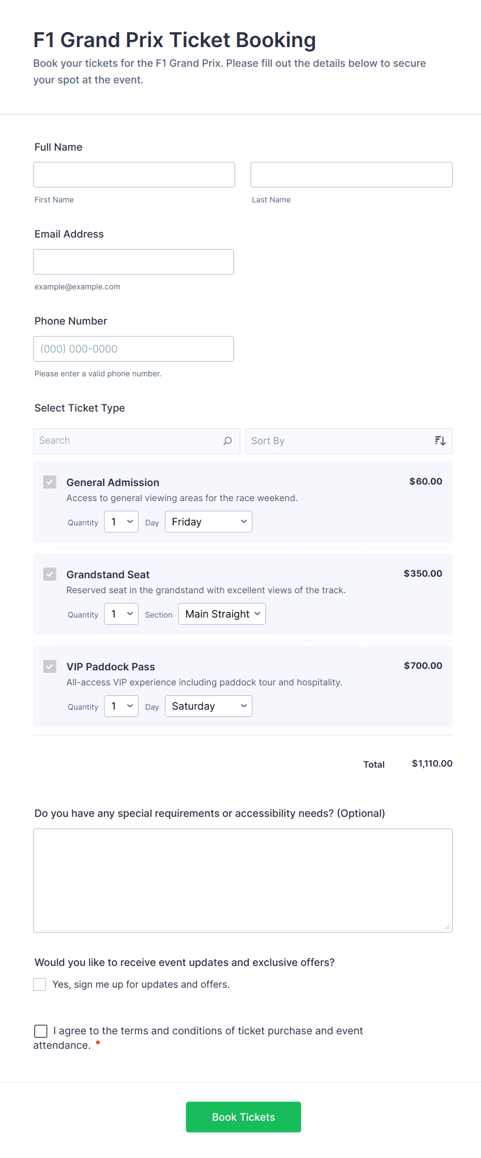Open General Admission Day dropdown
The image size is (481, 1158).
click(x=208, y=522)
